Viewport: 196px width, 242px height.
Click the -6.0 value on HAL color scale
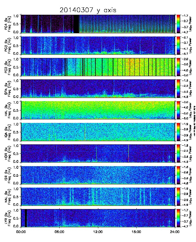click(x=184, y=118)
